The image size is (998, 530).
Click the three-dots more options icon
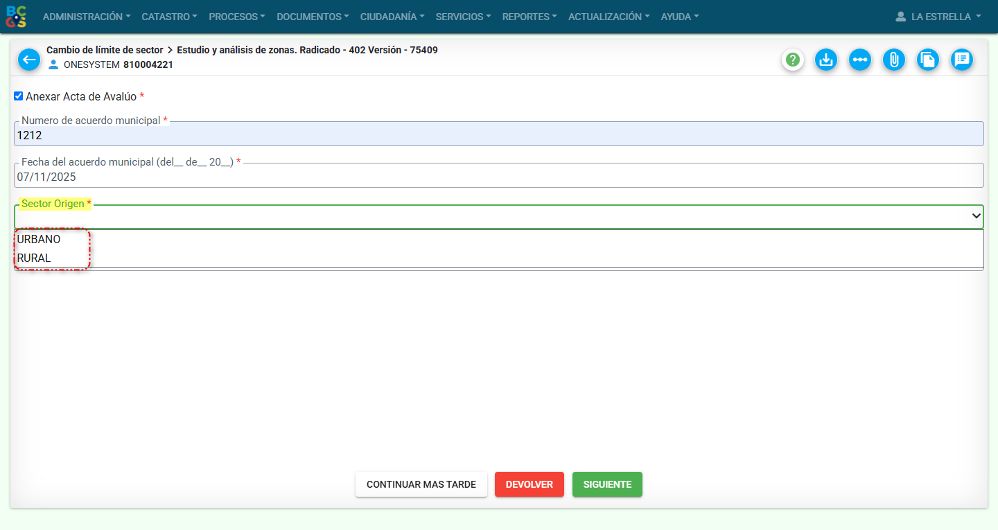click(x=860, y=60)
